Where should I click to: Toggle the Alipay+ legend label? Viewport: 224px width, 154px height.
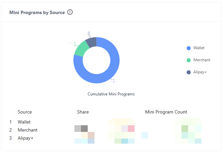pyautogui.click(x=200, y=72)
